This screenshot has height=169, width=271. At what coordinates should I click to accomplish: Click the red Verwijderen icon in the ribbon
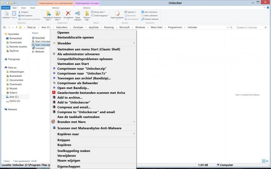coord(68,14)
